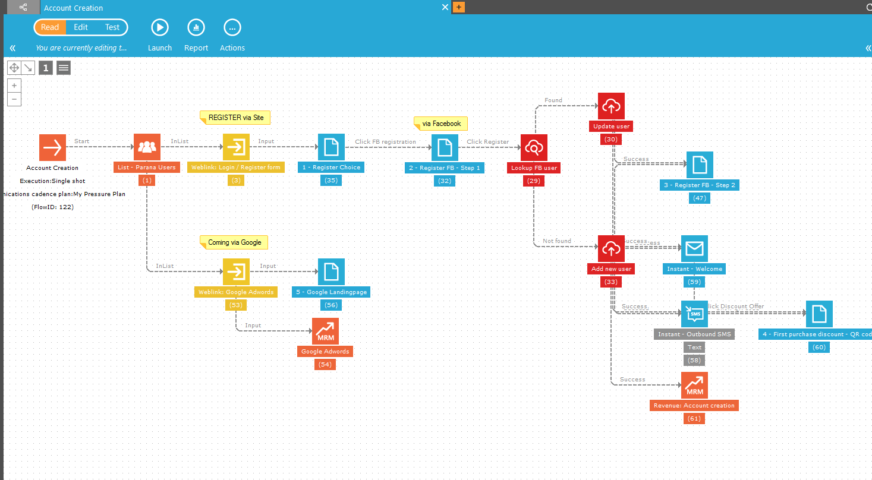Zoom in on the canvas
The width and height of the screenshot is (872, 480).
tap(14, 86)
